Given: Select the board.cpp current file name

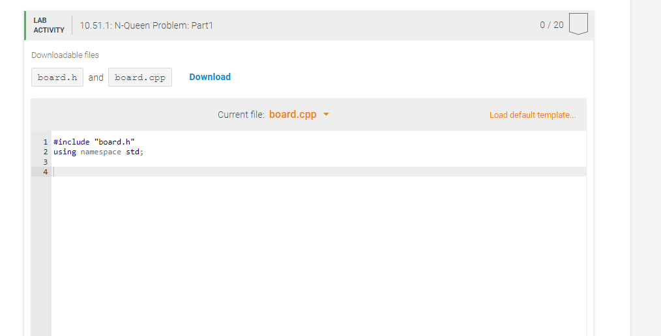Looking at the screenshot, I should 293,115.
